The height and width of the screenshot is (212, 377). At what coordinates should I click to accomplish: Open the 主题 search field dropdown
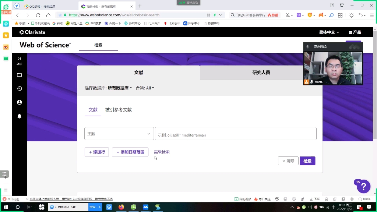[x=119, y=134]
